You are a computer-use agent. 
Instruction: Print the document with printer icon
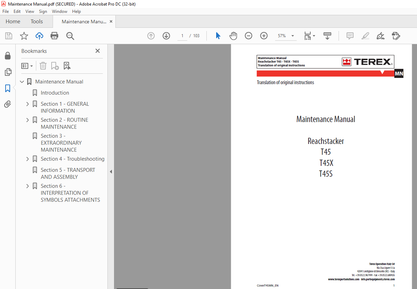pyautogui.click(x=54, y=36)
